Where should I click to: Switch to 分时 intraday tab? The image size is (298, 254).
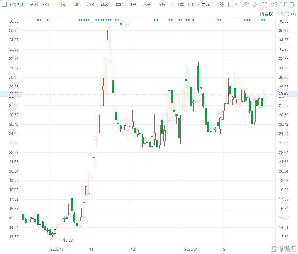[34, 4]
